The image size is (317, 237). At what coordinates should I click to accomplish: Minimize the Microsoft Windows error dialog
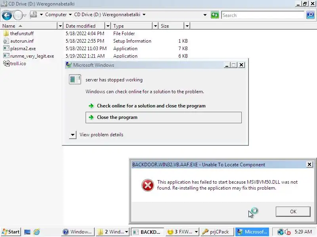(x=227, y=65)
